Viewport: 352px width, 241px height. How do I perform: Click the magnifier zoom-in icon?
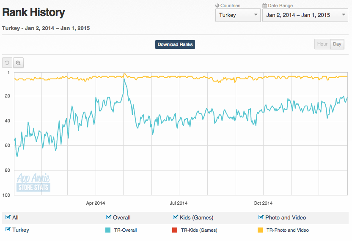click(18, 63)
